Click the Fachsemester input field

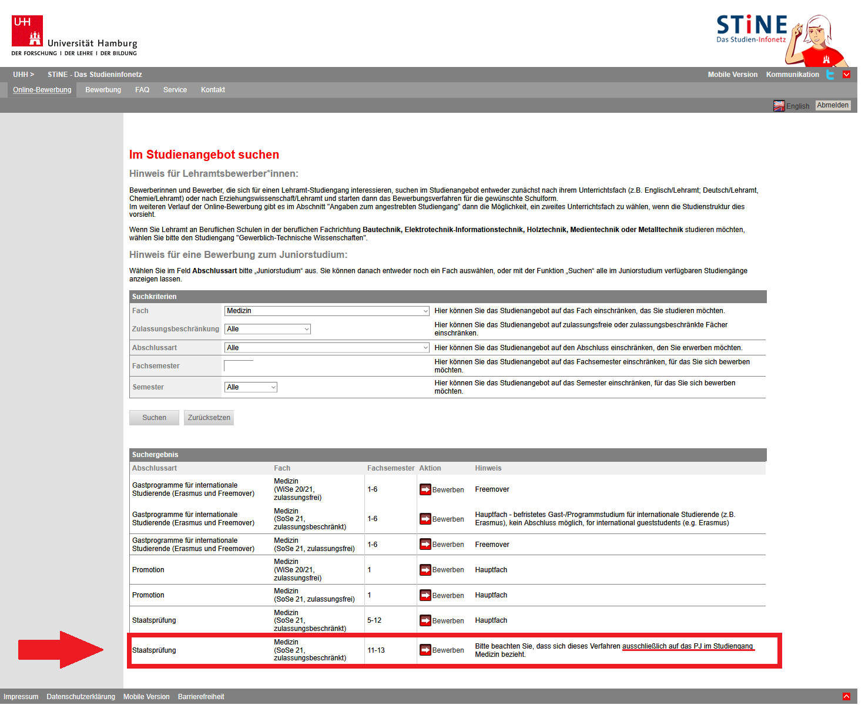point(239,366)
